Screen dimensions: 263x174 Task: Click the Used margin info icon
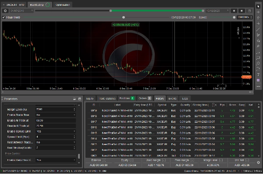[x=164, y=160]
